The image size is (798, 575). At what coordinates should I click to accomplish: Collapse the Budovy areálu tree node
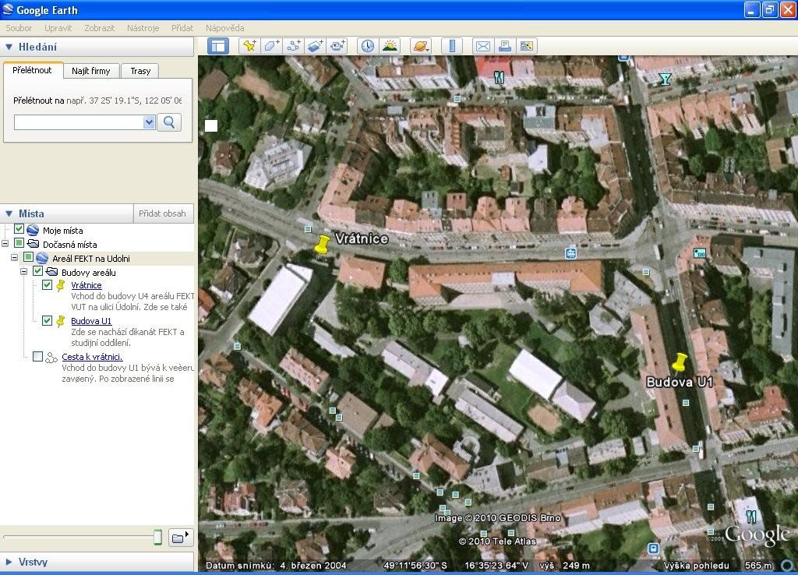click(23, 271)
